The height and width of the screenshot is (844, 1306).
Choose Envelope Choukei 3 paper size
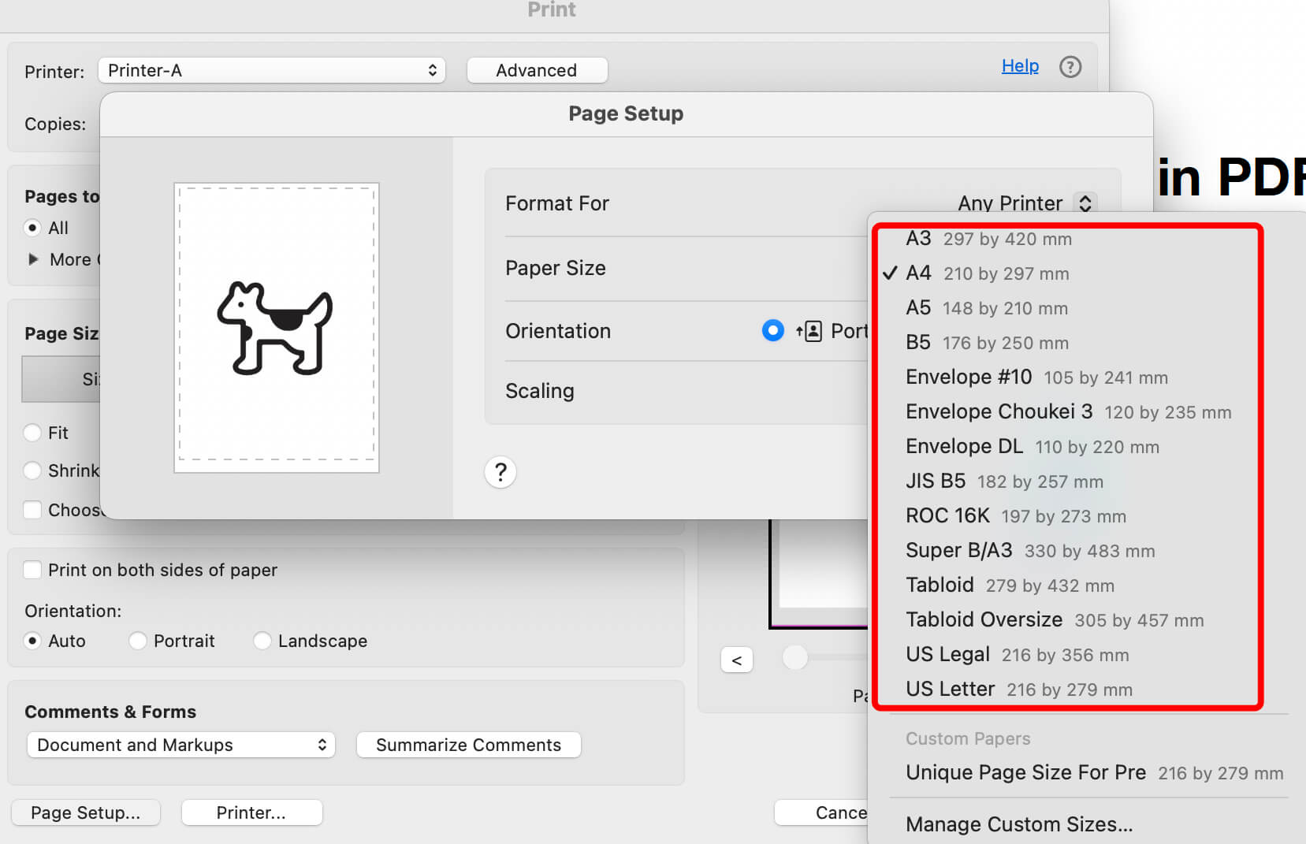(x=1067, y=412)
